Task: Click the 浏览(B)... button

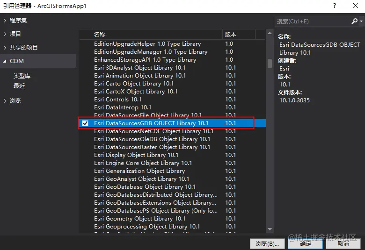Action: 267,244
